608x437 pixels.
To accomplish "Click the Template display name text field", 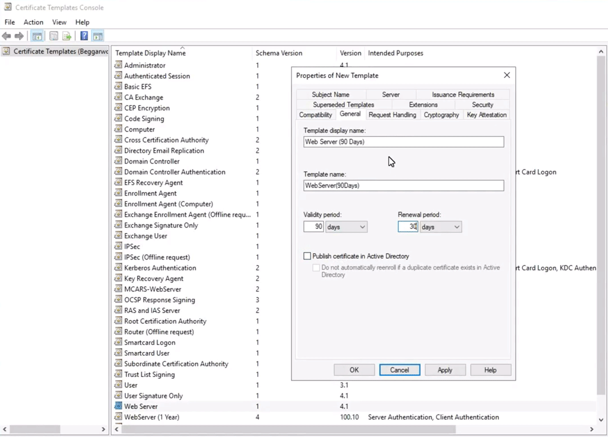I will tap(403, 142).
